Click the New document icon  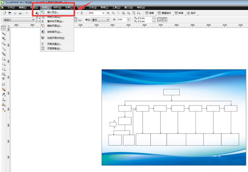tap(5, 13)
